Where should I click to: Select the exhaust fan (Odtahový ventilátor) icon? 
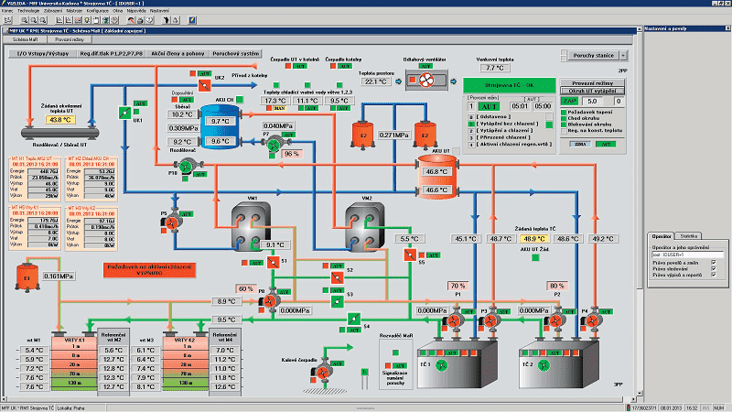coord(425,81)
